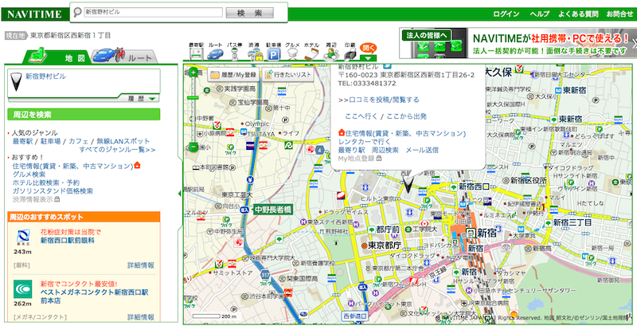637x326 pixels.
Task: Click the カフェ genre link in sidebar
Action: [x=78, y=141]
